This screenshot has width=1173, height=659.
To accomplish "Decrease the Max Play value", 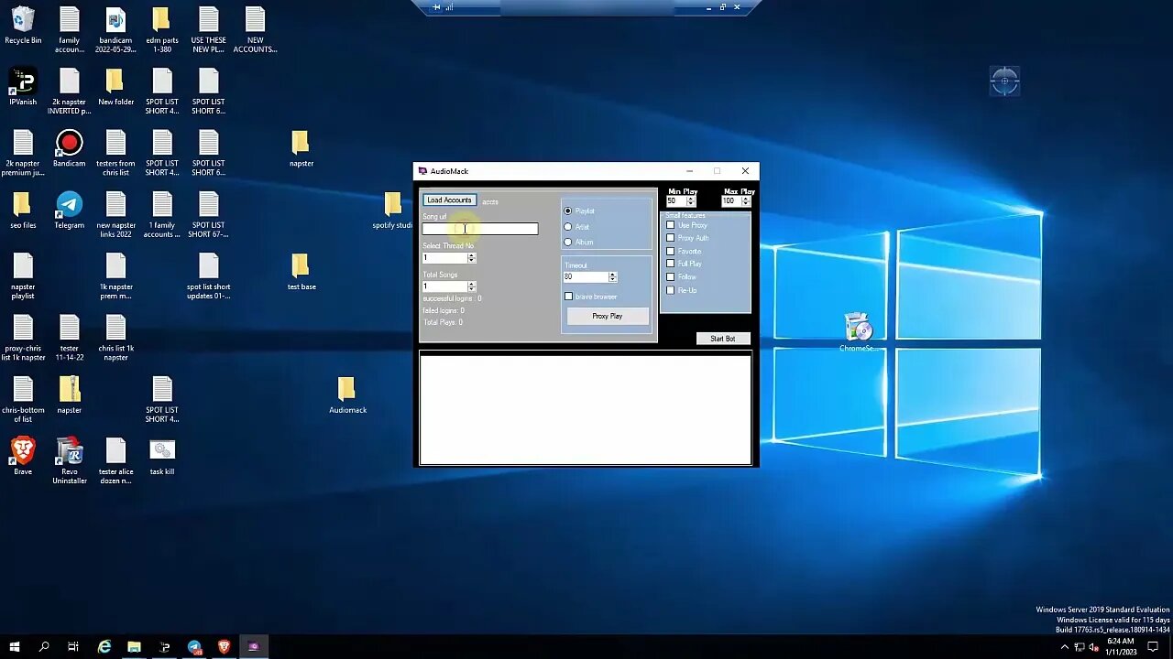I will pos(746,203).
